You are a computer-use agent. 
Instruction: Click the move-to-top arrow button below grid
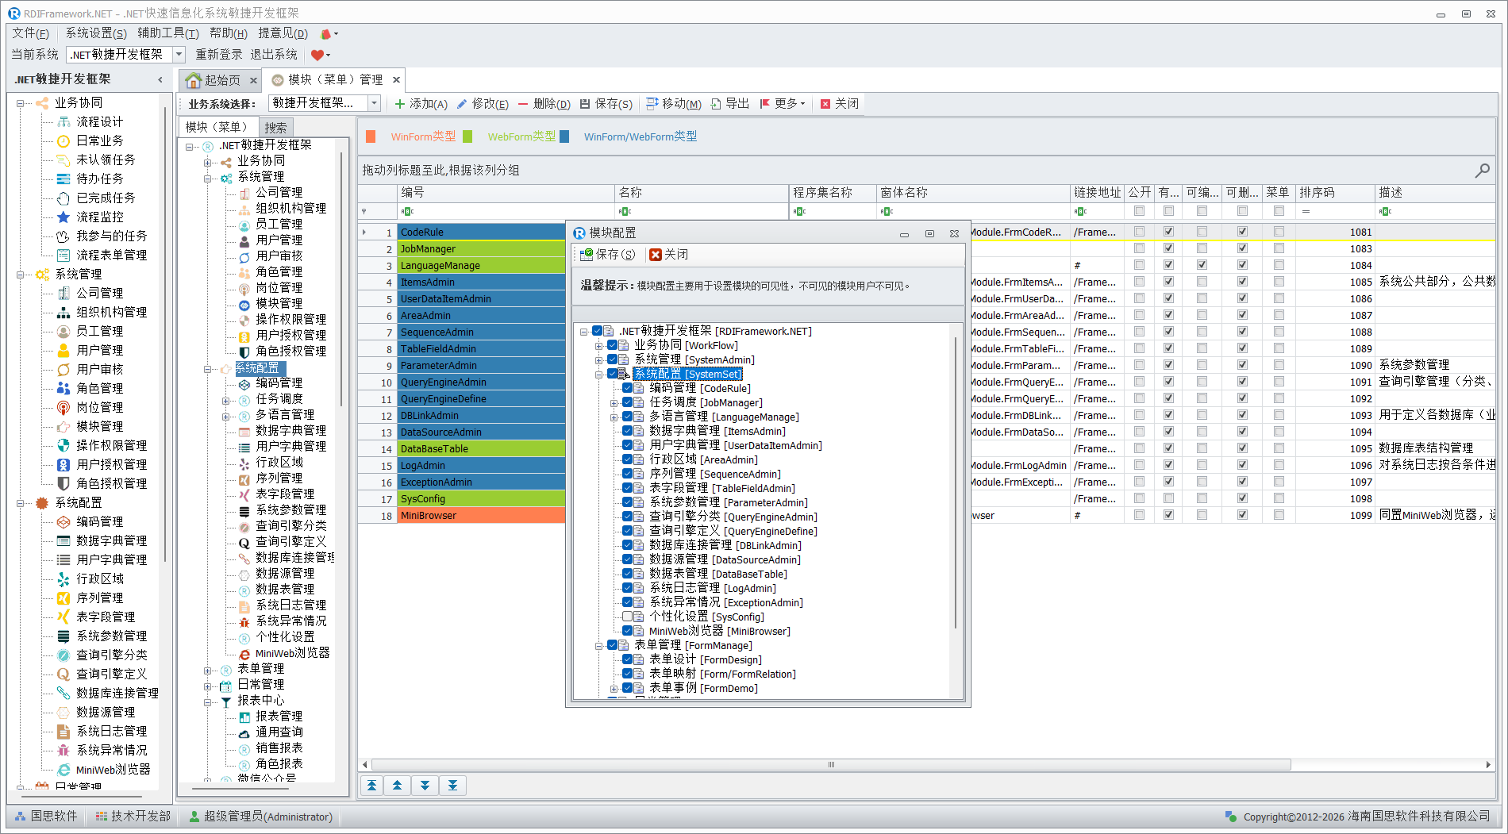click(371, 786)
